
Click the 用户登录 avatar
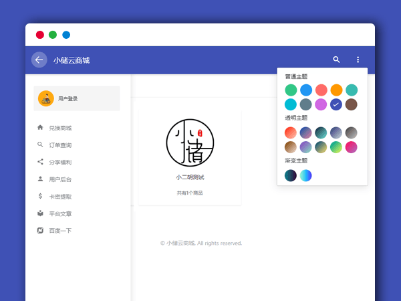pos(46,98)
